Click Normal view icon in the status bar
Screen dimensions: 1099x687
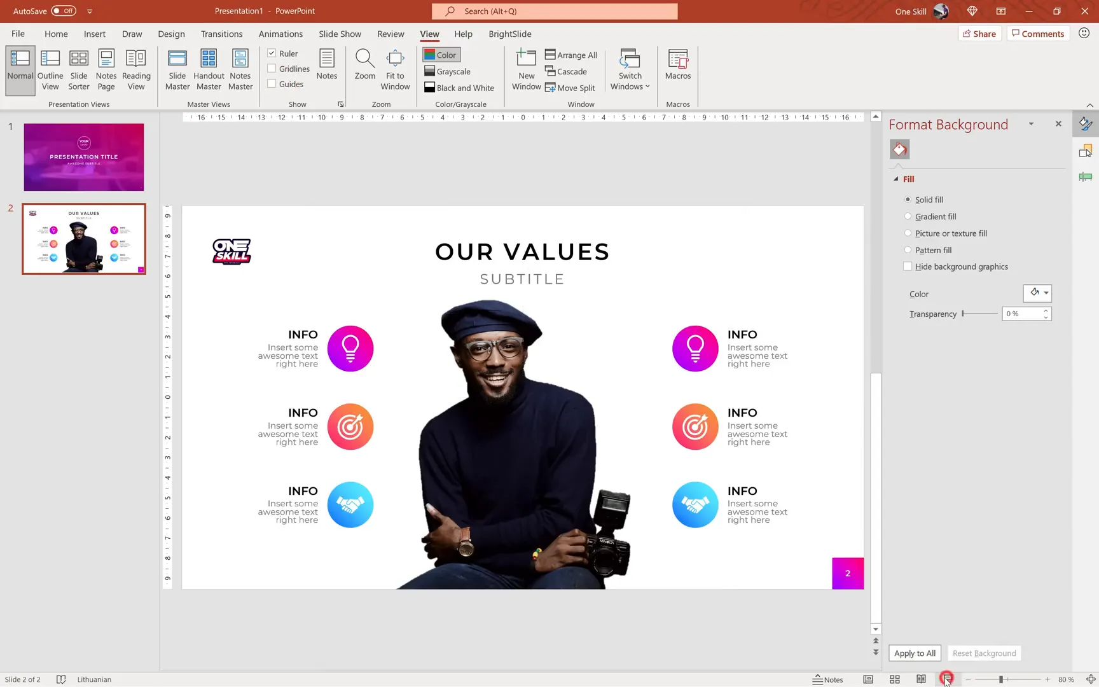(868, 679)
